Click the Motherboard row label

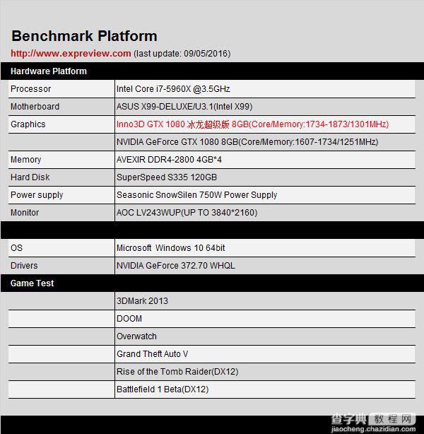coord(35,107)
